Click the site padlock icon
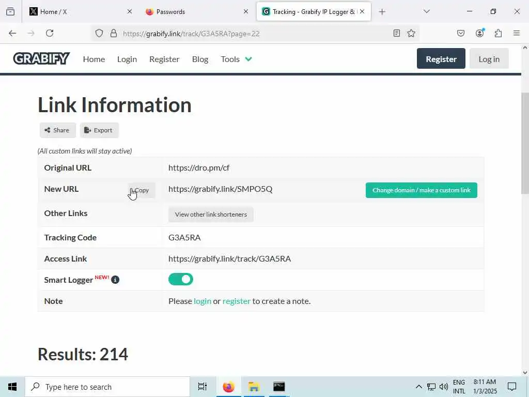529x397 pixels. tap(114, 33)
